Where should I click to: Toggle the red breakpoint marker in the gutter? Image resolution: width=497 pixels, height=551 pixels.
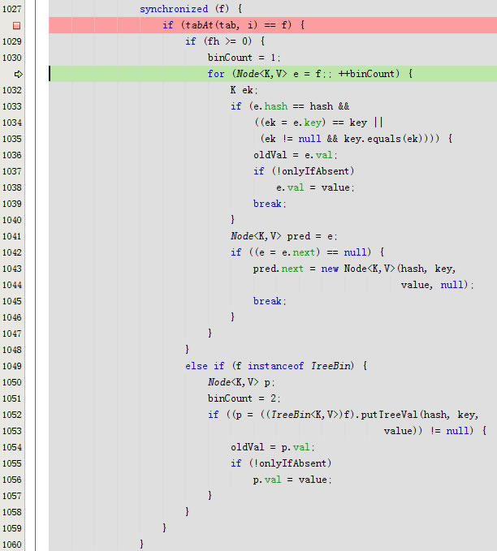click(x=16, y=25)
